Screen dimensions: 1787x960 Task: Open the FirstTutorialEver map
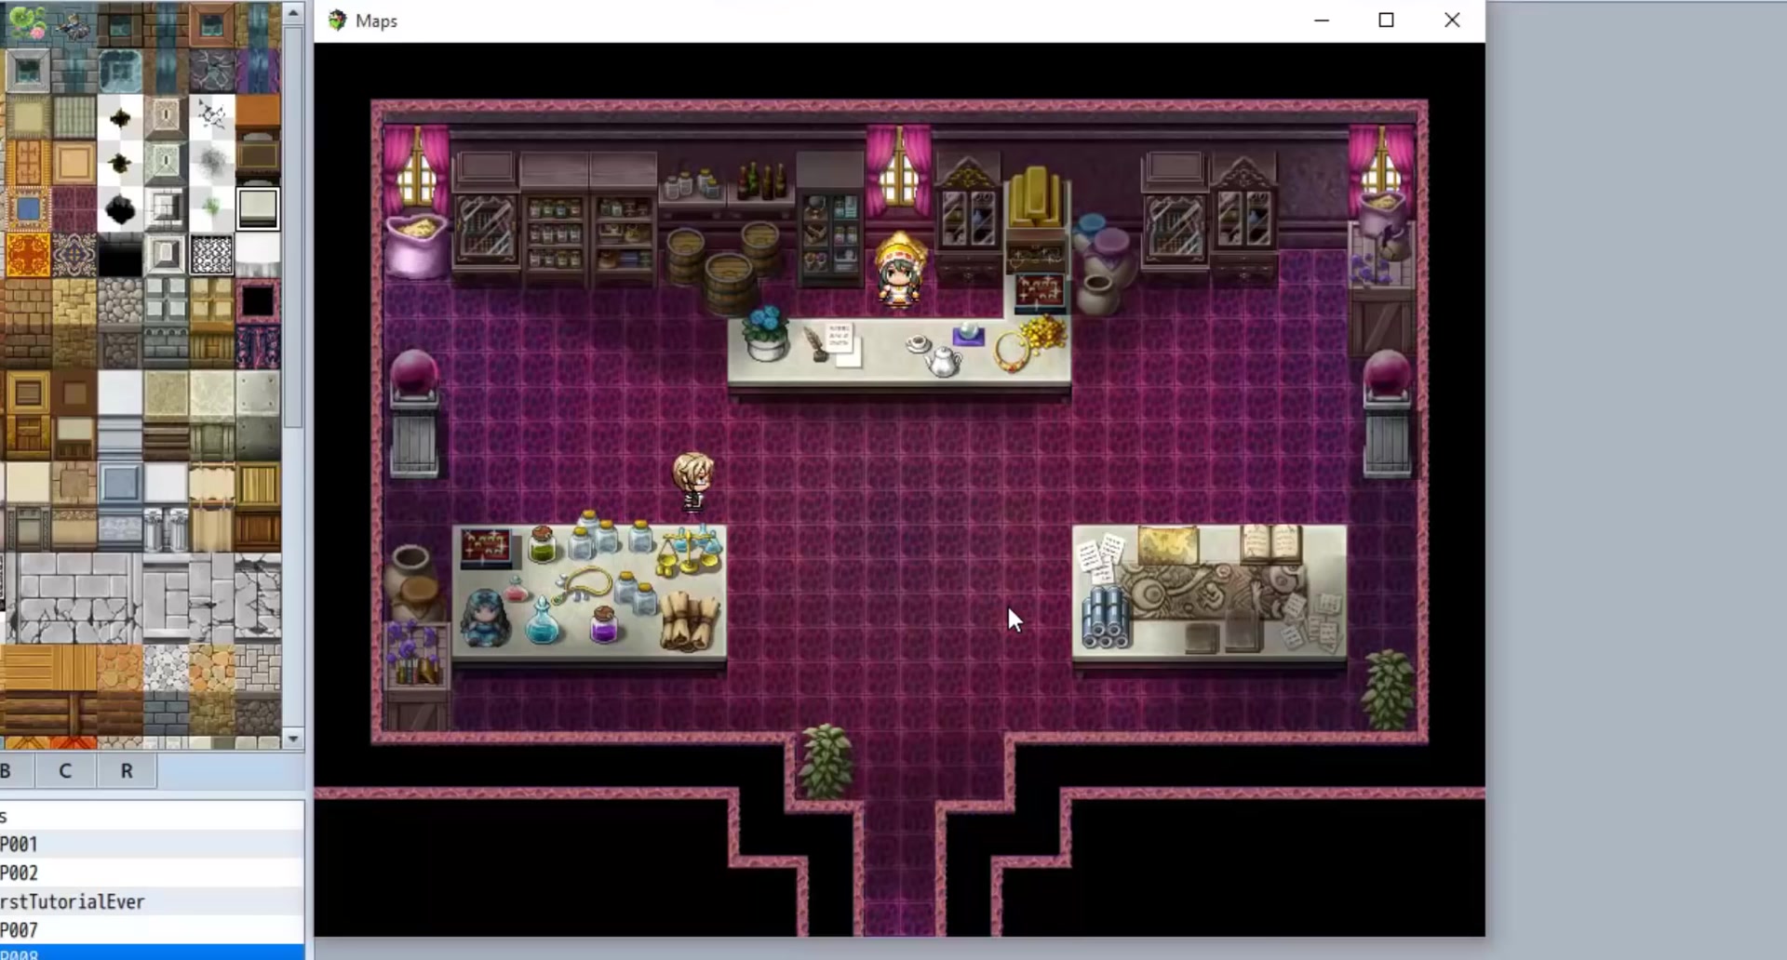coord(70,900)
